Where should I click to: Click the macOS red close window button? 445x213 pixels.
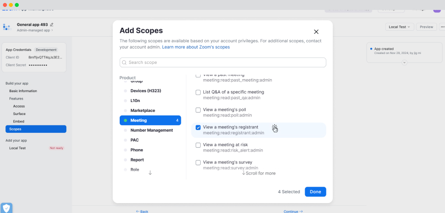[5, 5]
